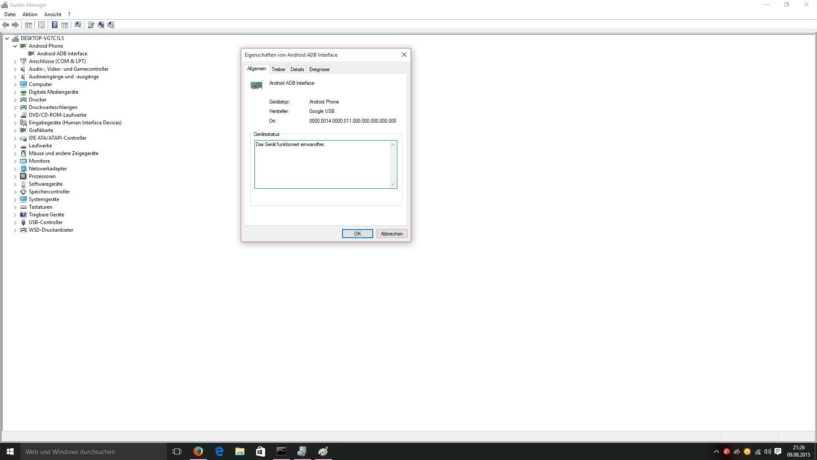Image resolution: width=817 pixels, height=460 pixels.
Task: Switch to the Treiber tab
Action: point(279,69)
